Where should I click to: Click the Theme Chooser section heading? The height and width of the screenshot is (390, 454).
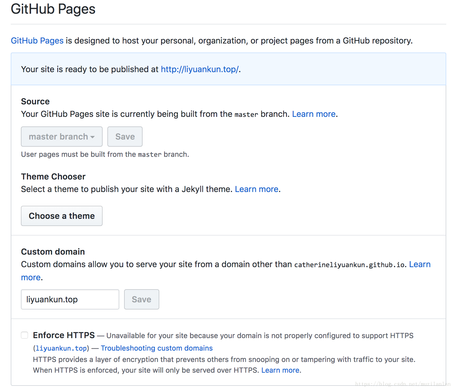tap(53, 177)
